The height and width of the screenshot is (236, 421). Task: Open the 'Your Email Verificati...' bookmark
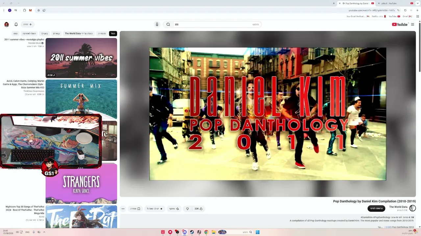358,16
